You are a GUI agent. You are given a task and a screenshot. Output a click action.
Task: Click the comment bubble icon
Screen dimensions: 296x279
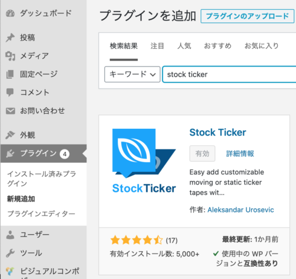10,93
